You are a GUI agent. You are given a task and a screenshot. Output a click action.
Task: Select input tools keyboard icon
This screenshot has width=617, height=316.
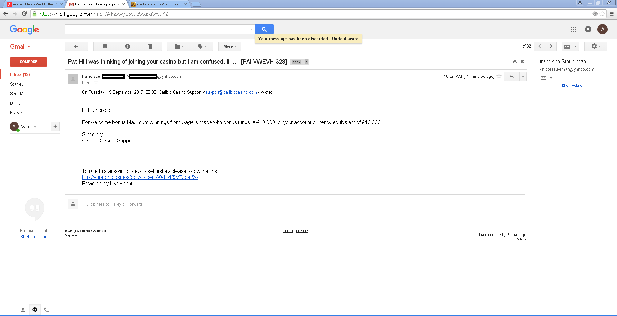567,46
